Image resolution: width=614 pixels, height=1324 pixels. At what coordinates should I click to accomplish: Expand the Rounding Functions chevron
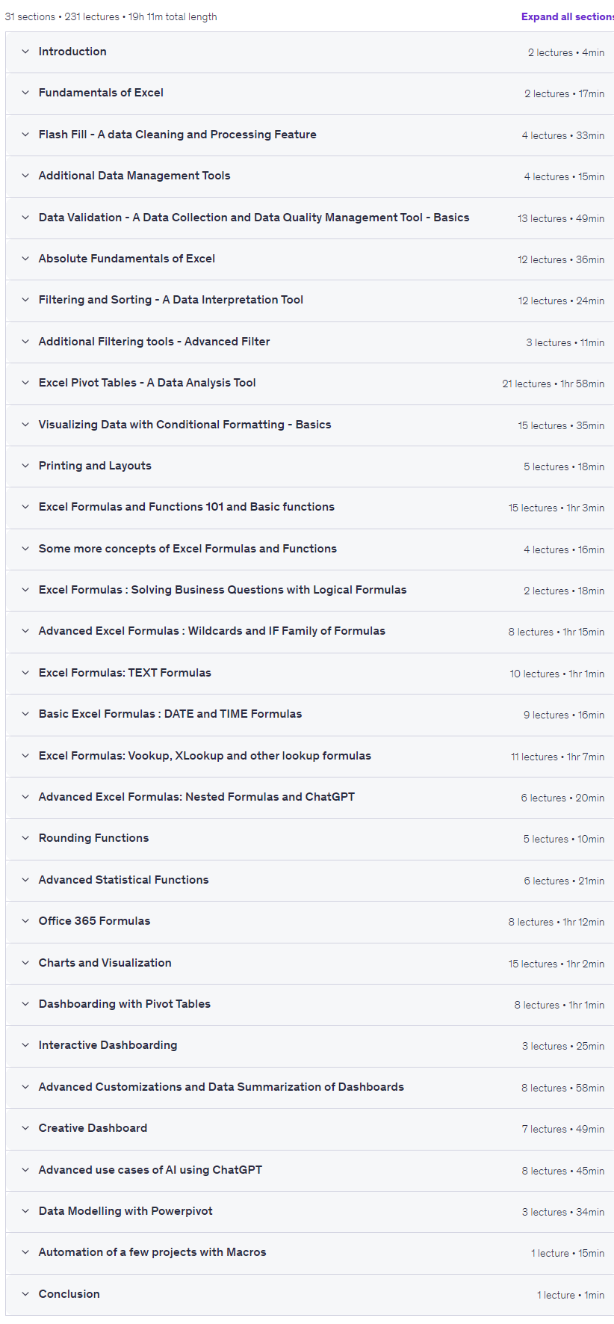[25, 838]
